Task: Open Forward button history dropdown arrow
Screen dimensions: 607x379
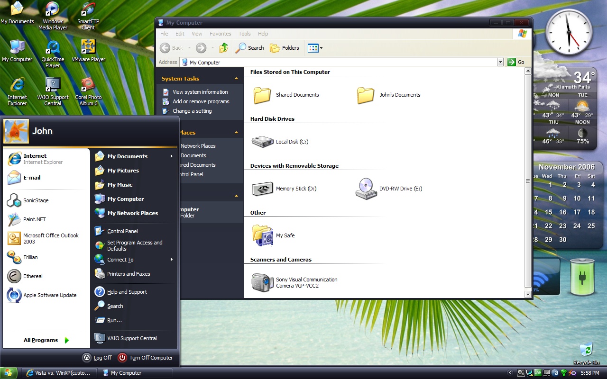Action: tap(212, 48)
